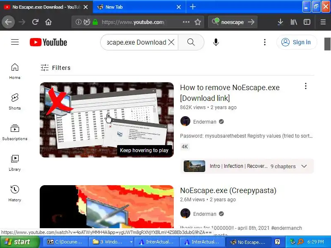Bookmark this page with the star
The width and height of the screenshot is (331, 248).
(x=198, y=22)
